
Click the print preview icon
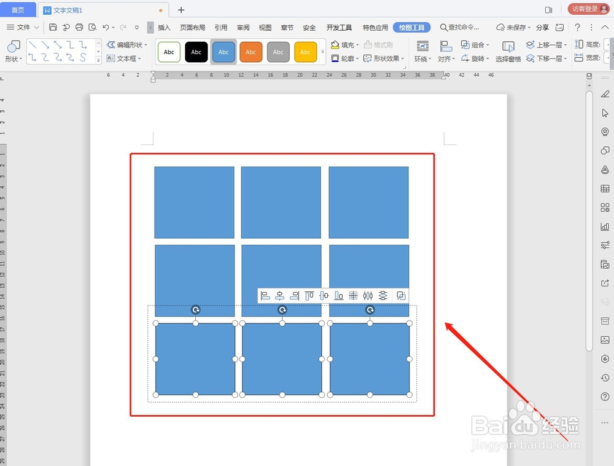93,27
